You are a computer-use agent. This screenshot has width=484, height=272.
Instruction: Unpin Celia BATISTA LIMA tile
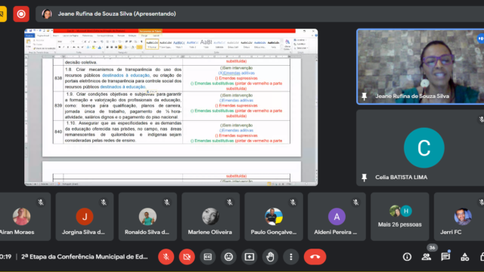365,178
